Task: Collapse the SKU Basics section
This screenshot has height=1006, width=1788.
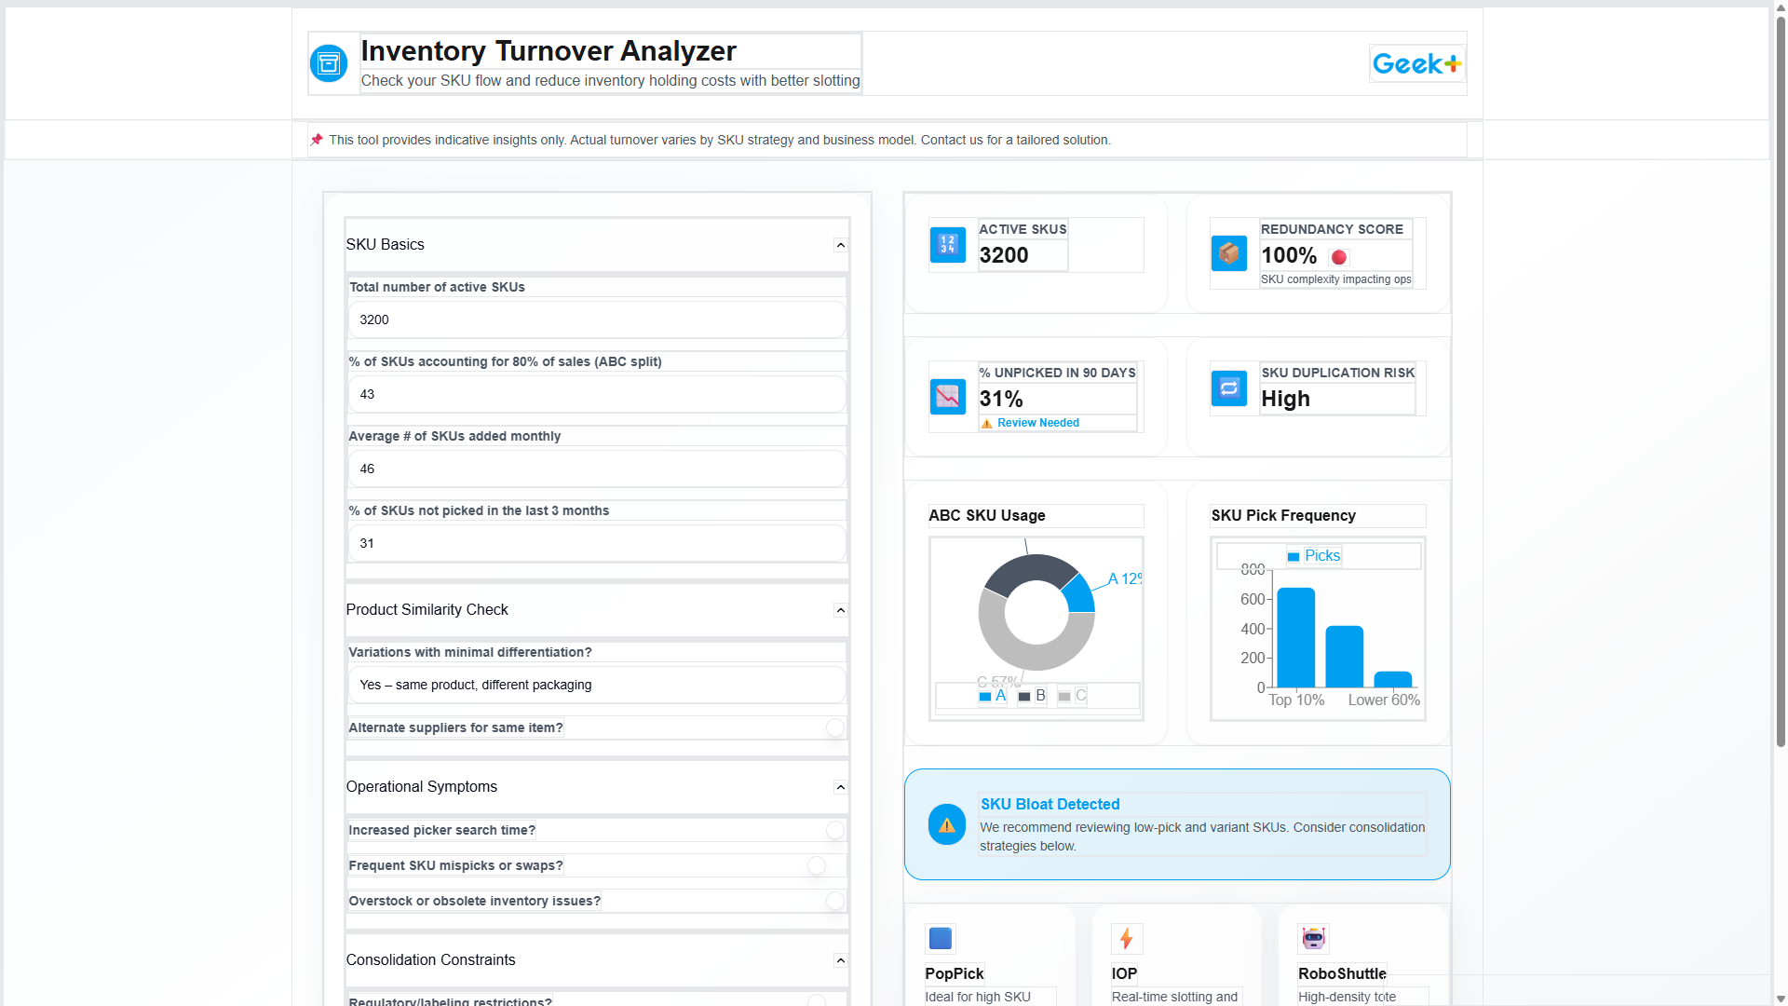Action: tap(839, 244)
